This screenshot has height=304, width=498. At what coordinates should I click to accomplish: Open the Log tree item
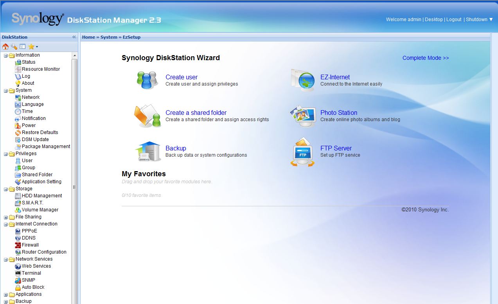(x=26, y=76)
